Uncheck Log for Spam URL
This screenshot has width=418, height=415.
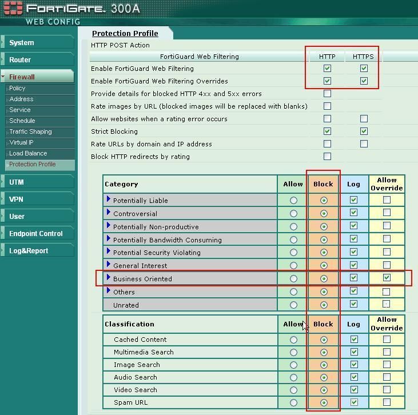click(354, 402)
